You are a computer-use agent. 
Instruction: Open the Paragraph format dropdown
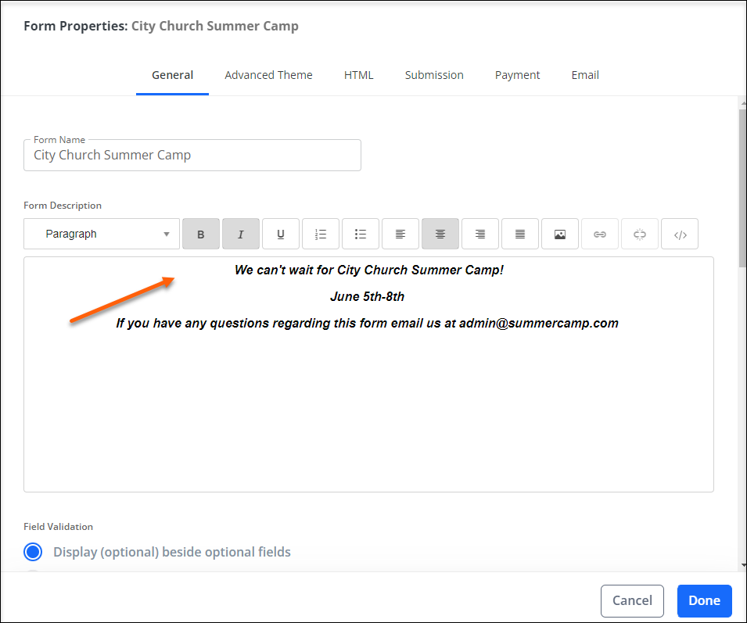(x=102, y=234)
